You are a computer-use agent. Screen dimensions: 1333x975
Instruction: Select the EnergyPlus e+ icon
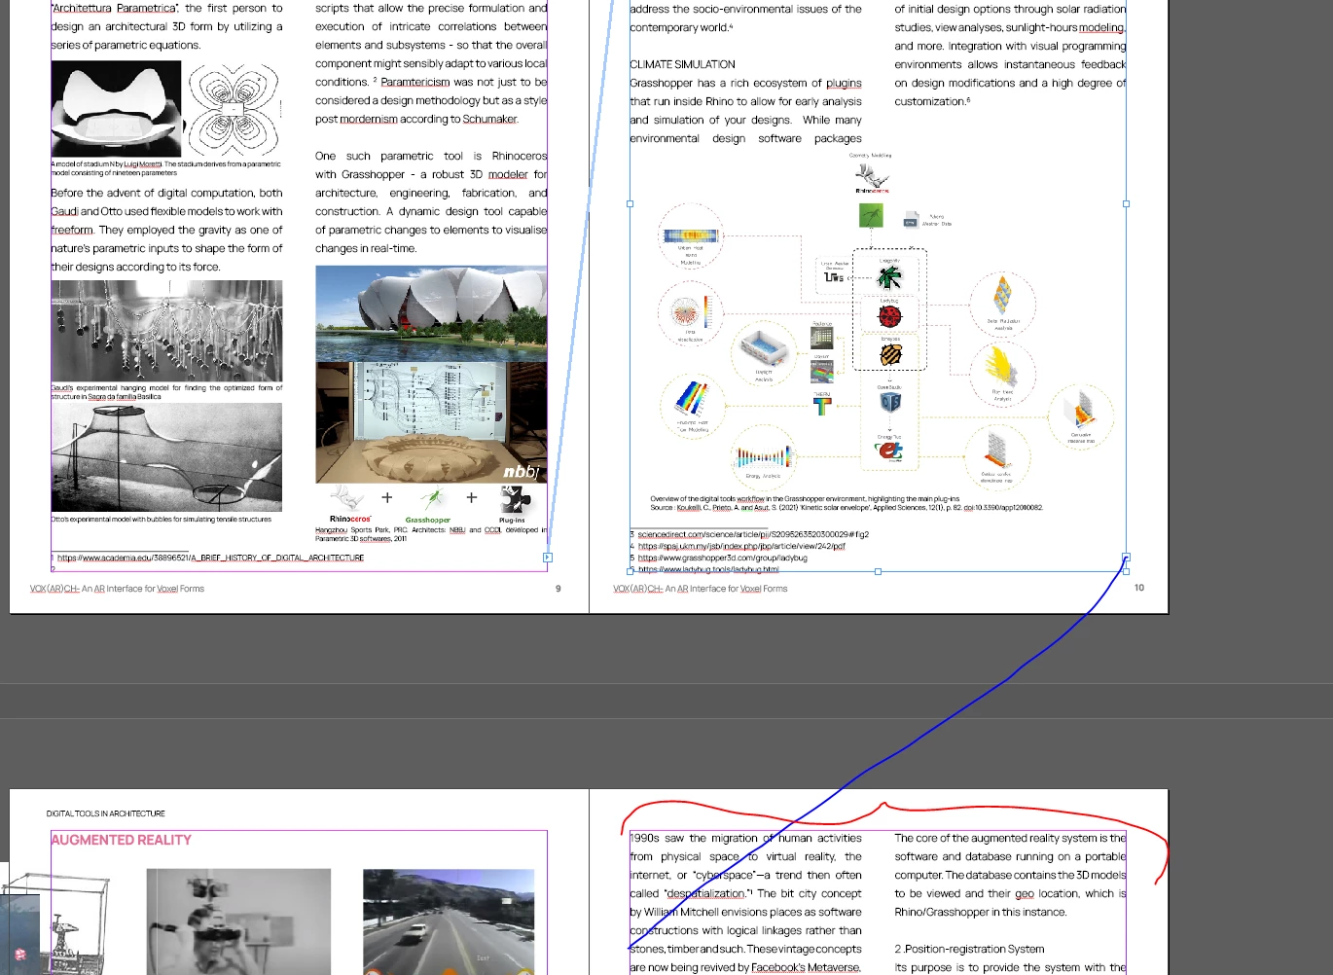pos(890,451)
